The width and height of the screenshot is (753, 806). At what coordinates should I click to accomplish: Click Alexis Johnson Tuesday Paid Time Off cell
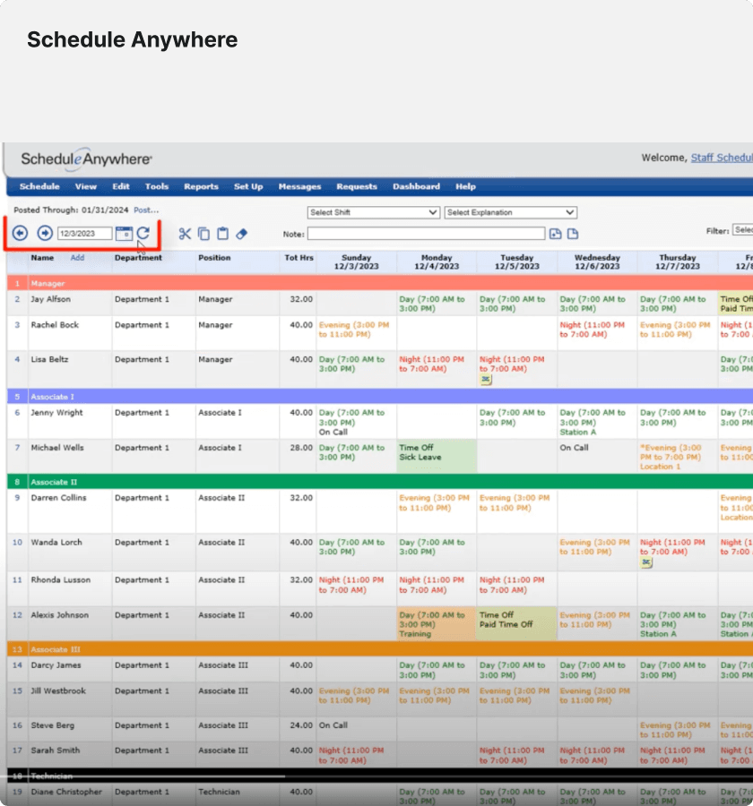516,623
